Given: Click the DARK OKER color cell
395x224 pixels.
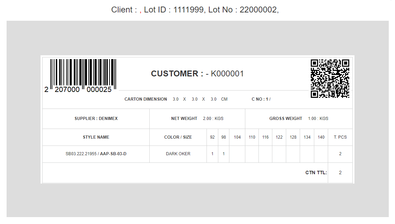Looking at the screenshot, I should coord(178,154).
